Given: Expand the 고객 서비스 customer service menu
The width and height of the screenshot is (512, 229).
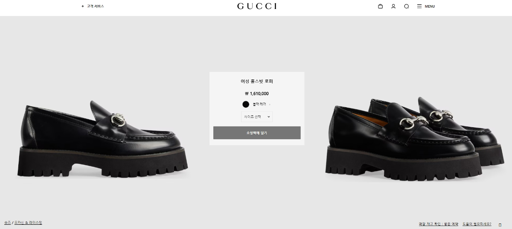Looking at the screenshot, I should 96,6.
